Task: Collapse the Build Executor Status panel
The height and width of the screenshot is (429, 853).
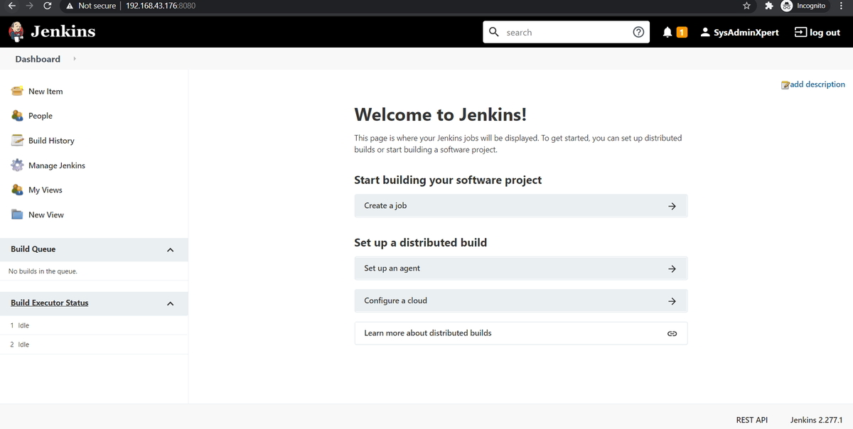Action: pyautogui.click(x=169, y=303)
